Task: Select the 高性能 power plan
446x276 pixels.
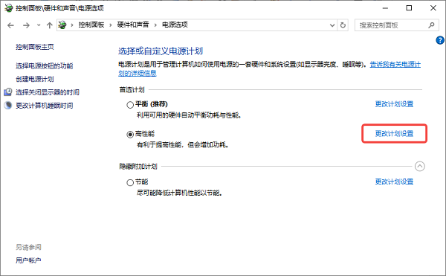Action: (130, 135)
